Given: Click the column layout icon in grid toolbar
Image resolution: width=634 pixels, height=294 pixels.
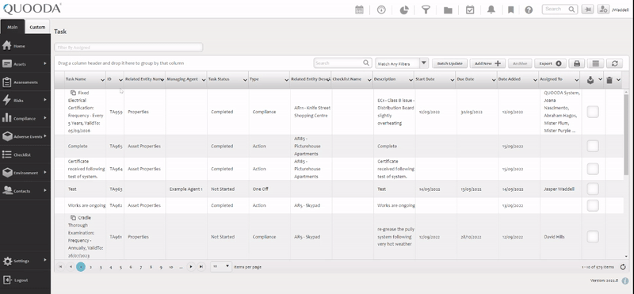Looking at the screenshot, I should click(x=596, y=63).
